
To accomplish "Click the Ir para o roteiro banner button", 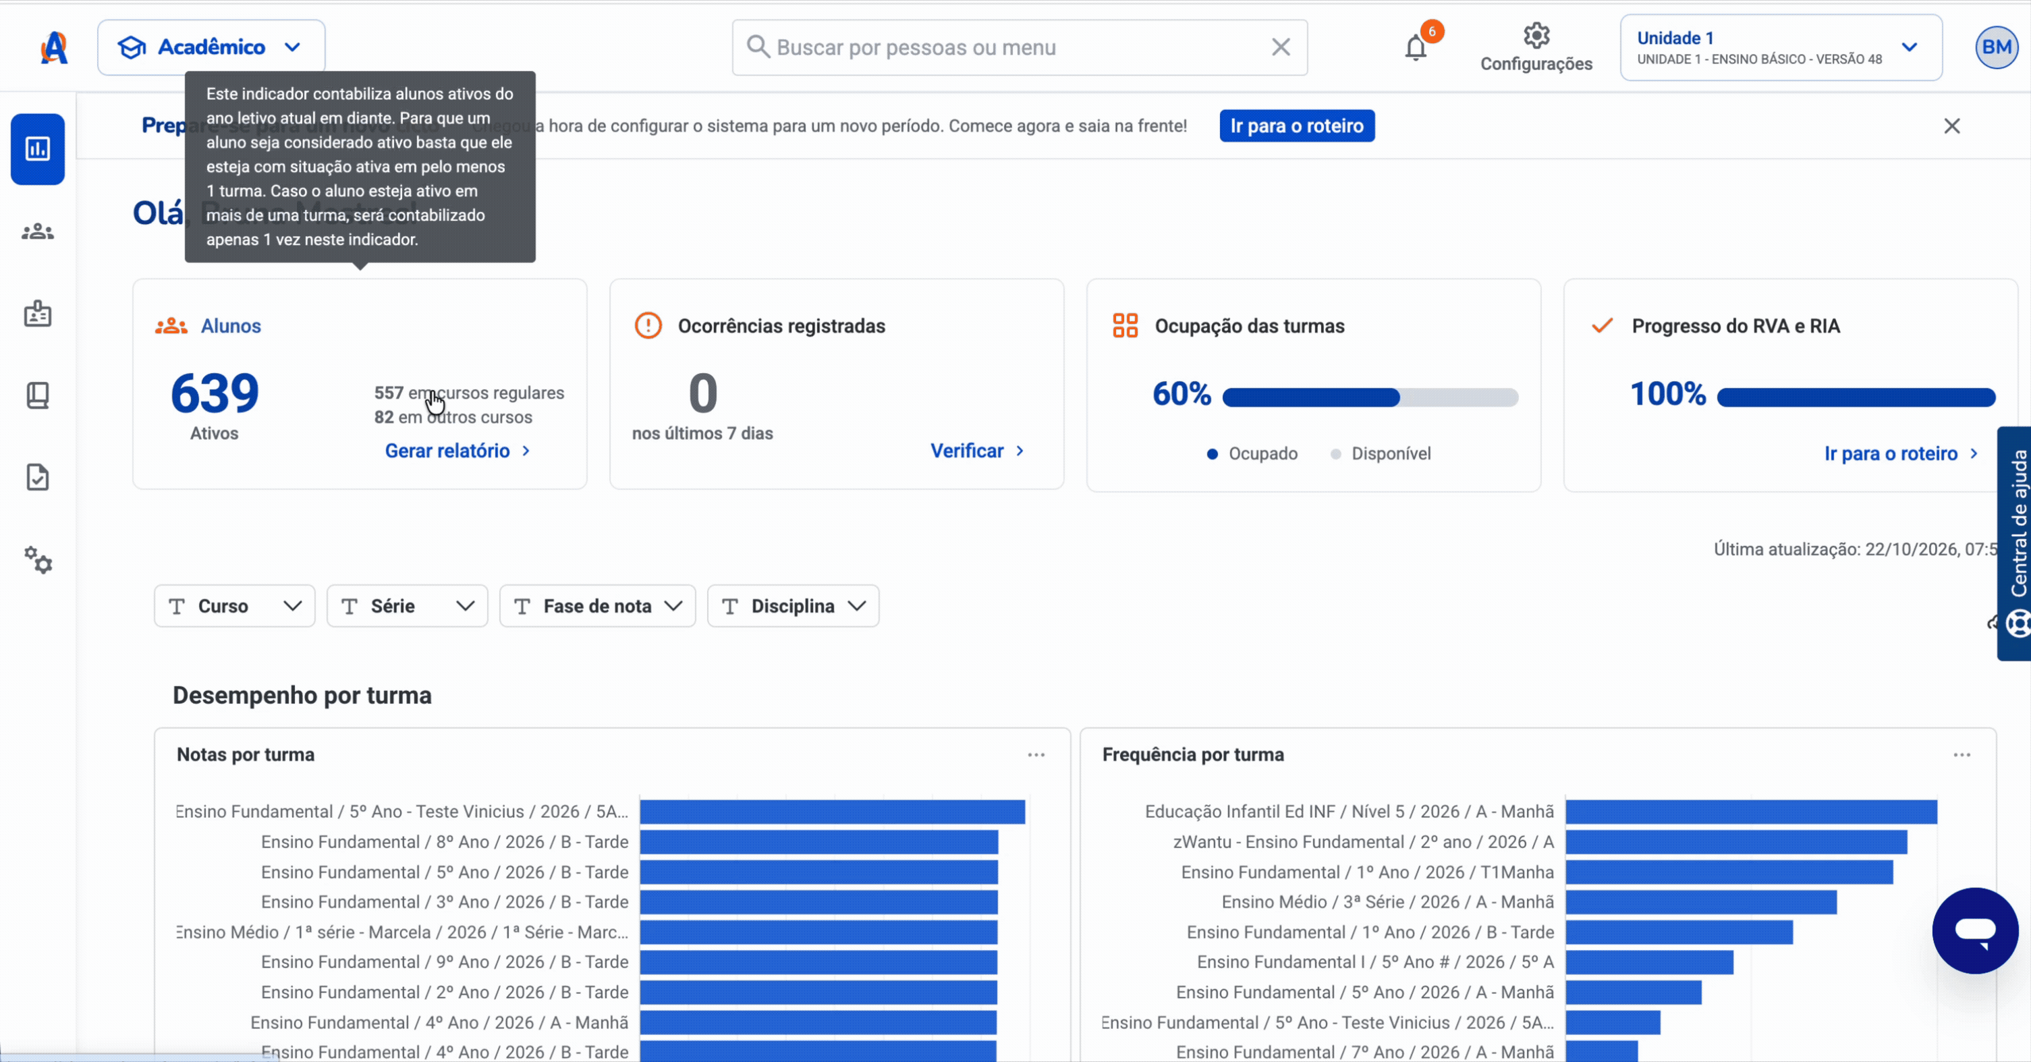I will coord(1297,126).
